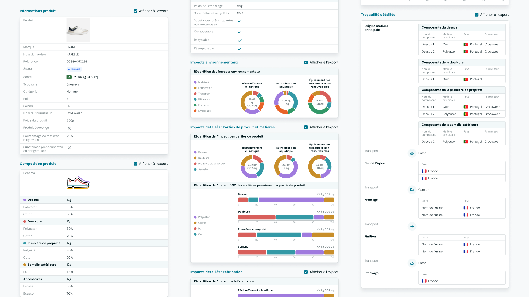Select the Doublure composition header row

[94, 222]
